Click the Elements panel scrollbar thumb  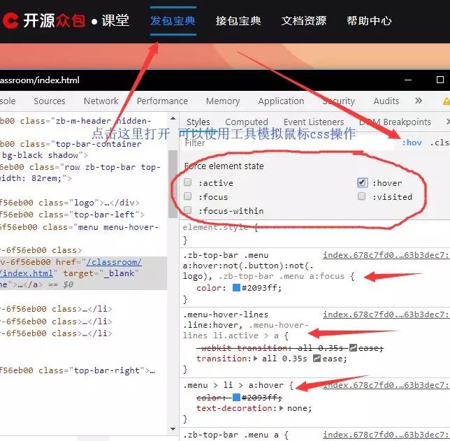pos(173,184)
